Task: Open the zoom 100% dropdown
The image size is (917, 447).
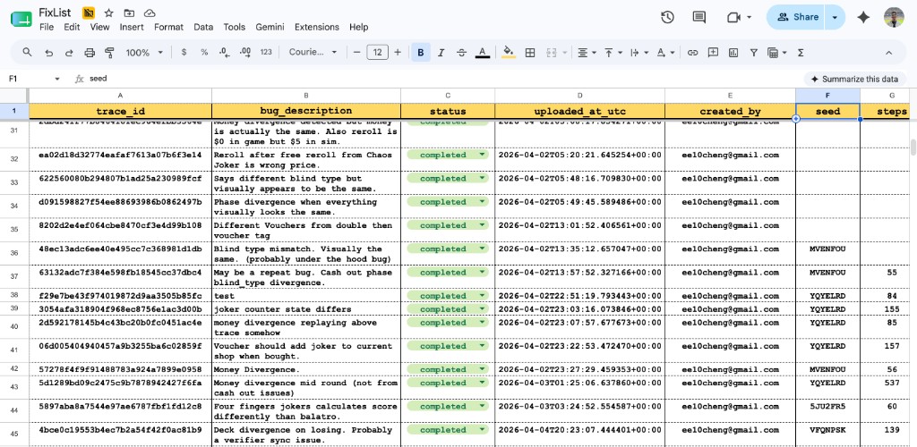Action: pos(144,53)
